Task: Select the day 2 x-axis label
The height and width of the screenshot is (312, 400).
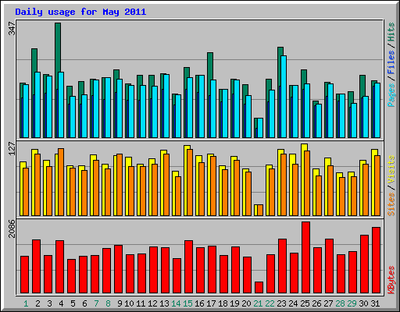Action: (37, 303)
